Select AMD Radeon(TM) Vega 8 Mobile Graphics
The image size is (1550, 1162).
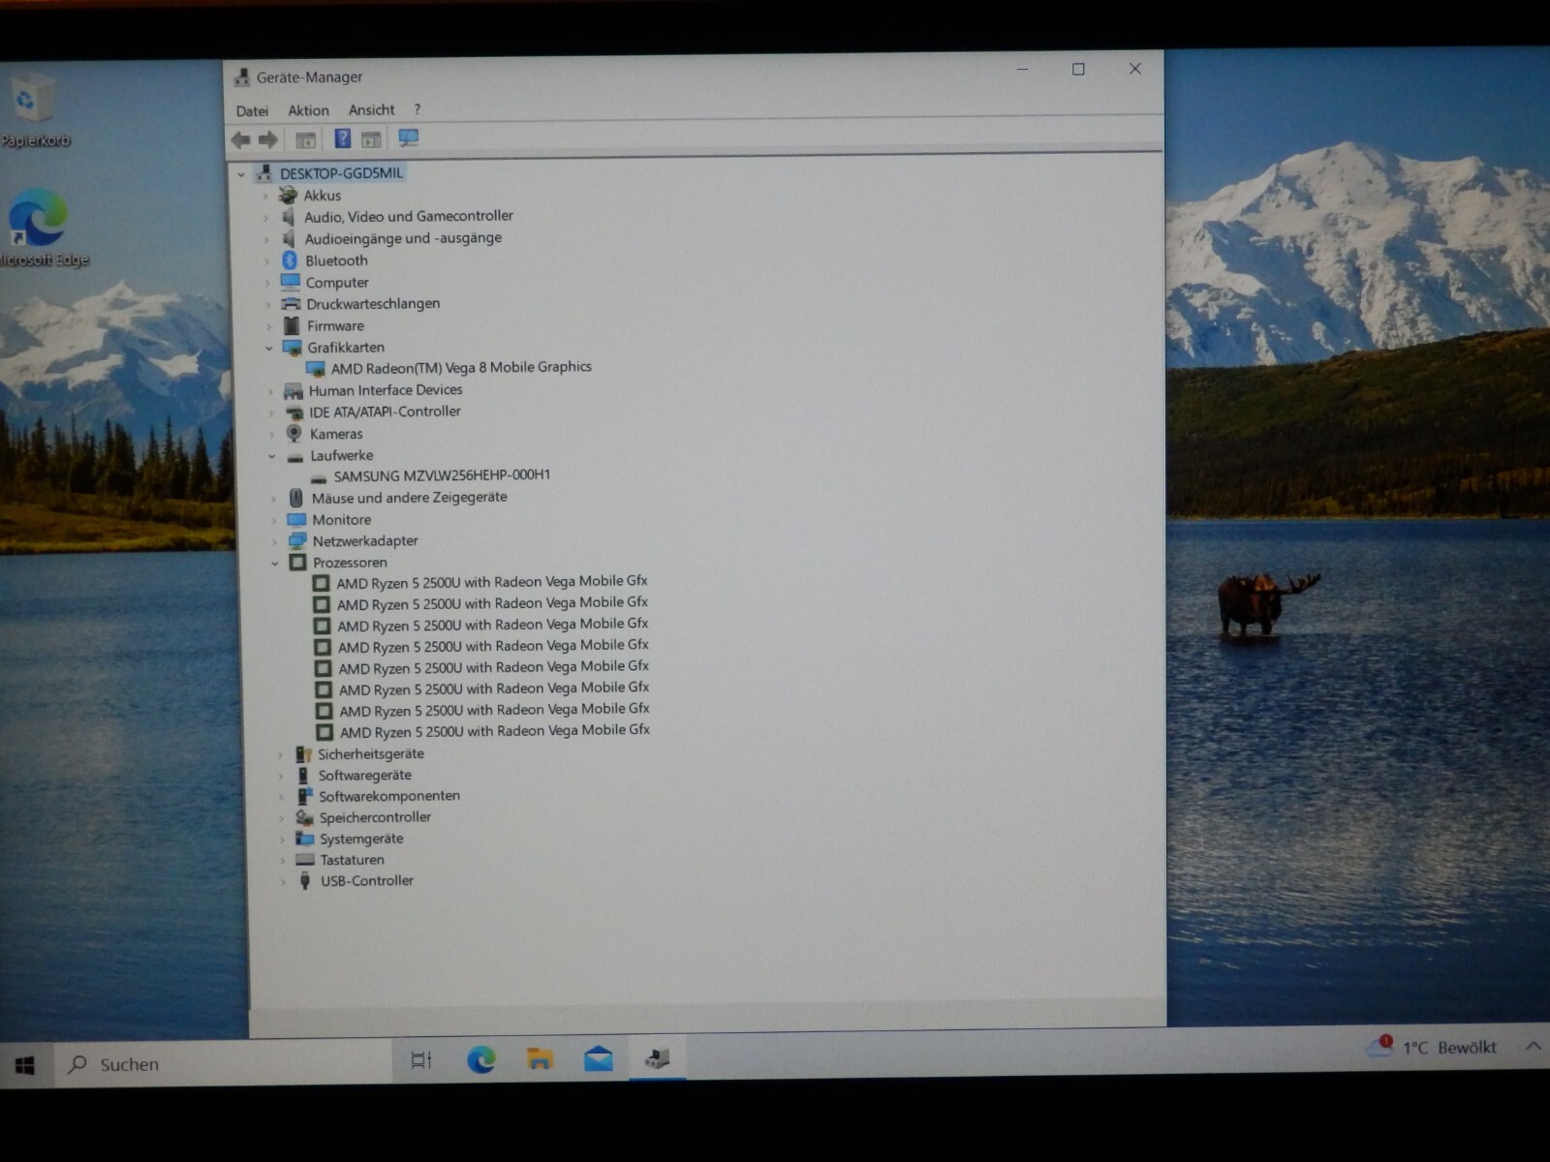pos(461,367)
